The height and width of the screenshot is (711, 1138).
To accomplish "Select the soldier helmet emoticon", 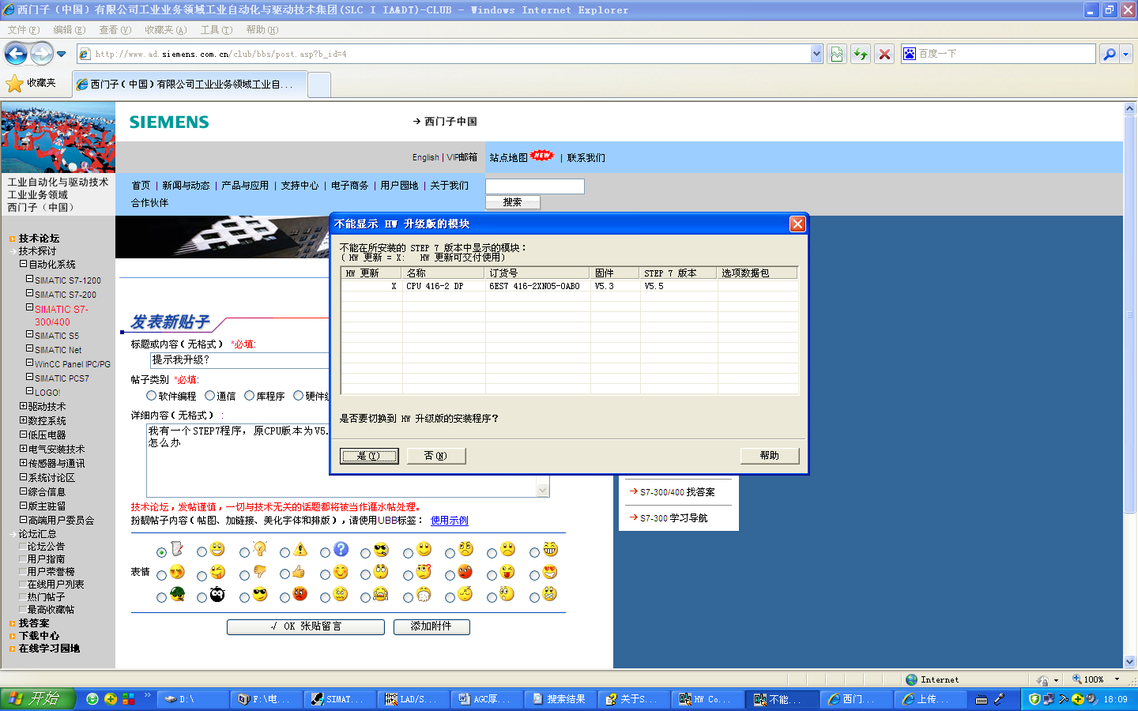I will (x=177, y=593).
